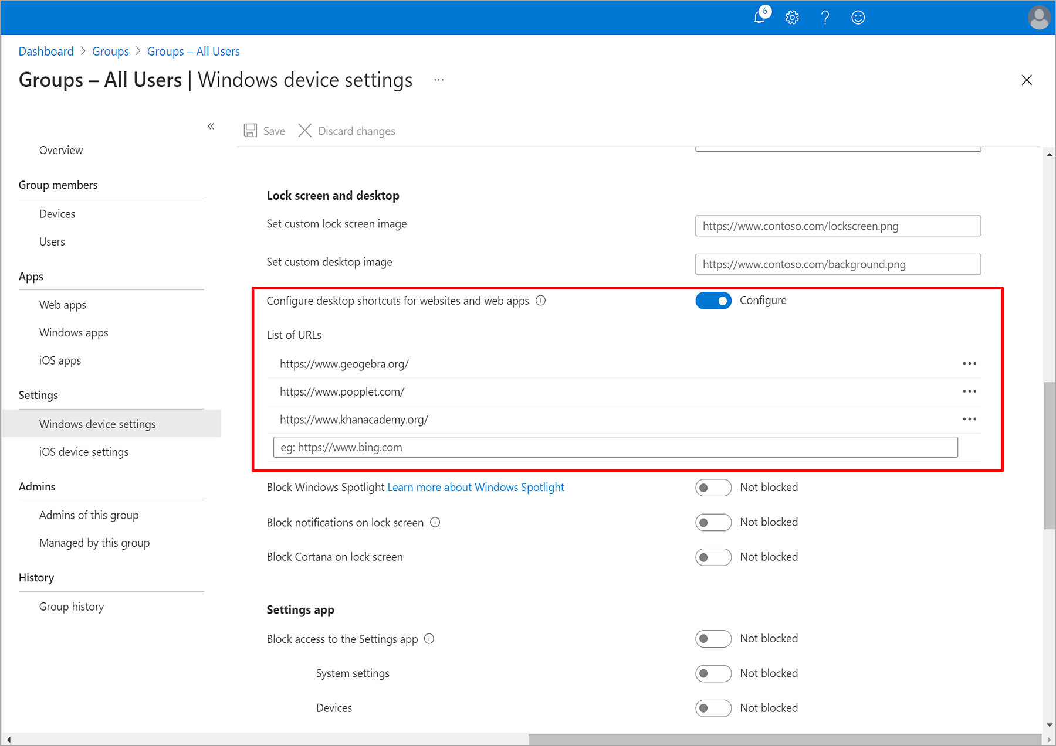Toggle System settings block switch
Image resolution: width=1056 pixels, height=746 pixels.
(713, 673)
